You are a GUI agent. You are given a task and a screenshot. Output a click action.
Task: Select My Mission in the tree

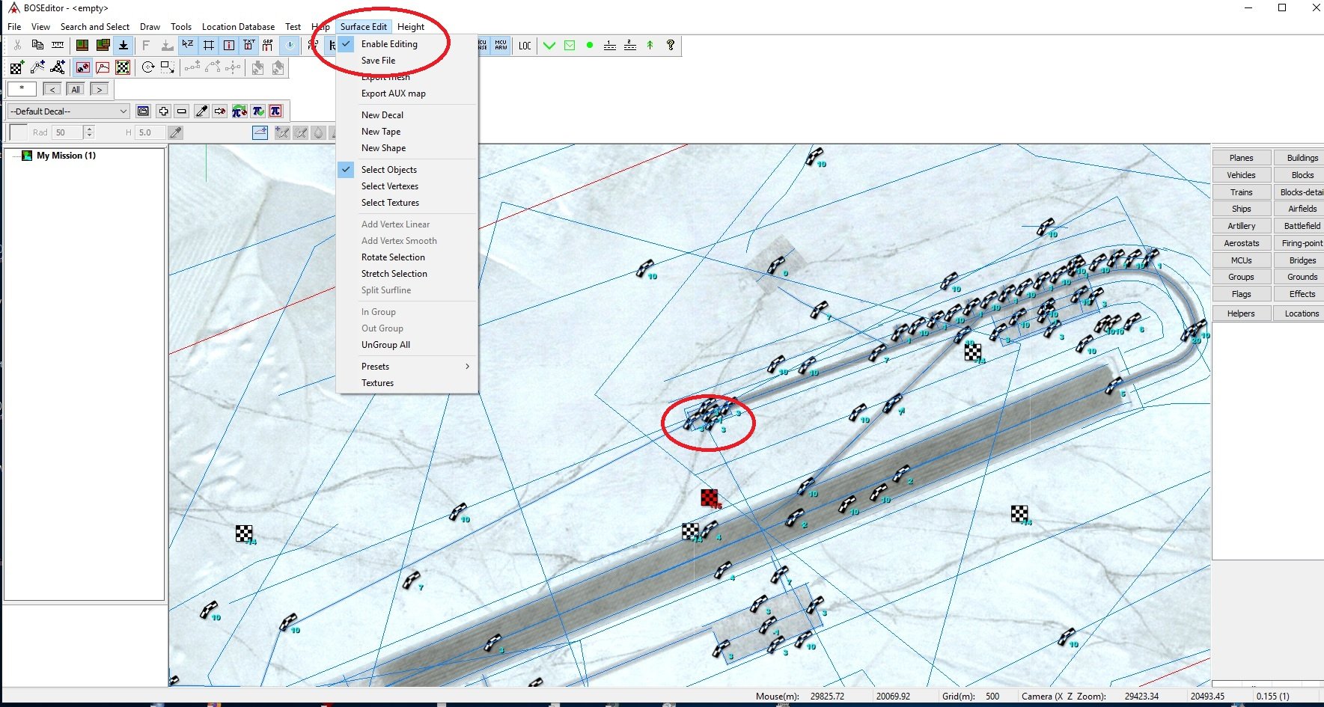pyautogui.click(x=66, y=156)
